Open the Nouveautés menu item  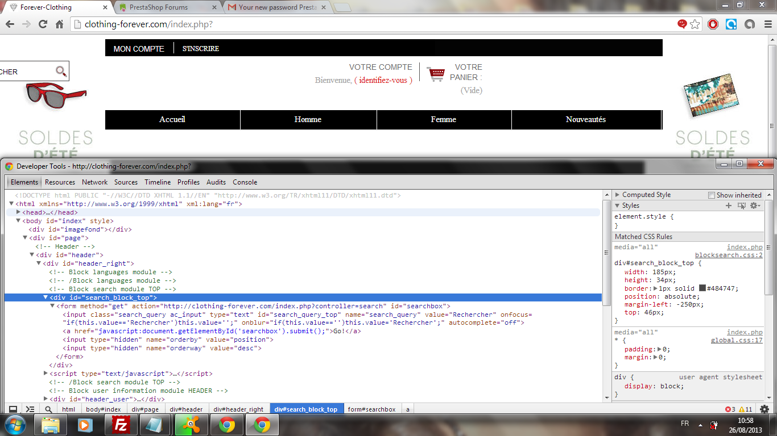pyautogui.click(x=586, y=120)
